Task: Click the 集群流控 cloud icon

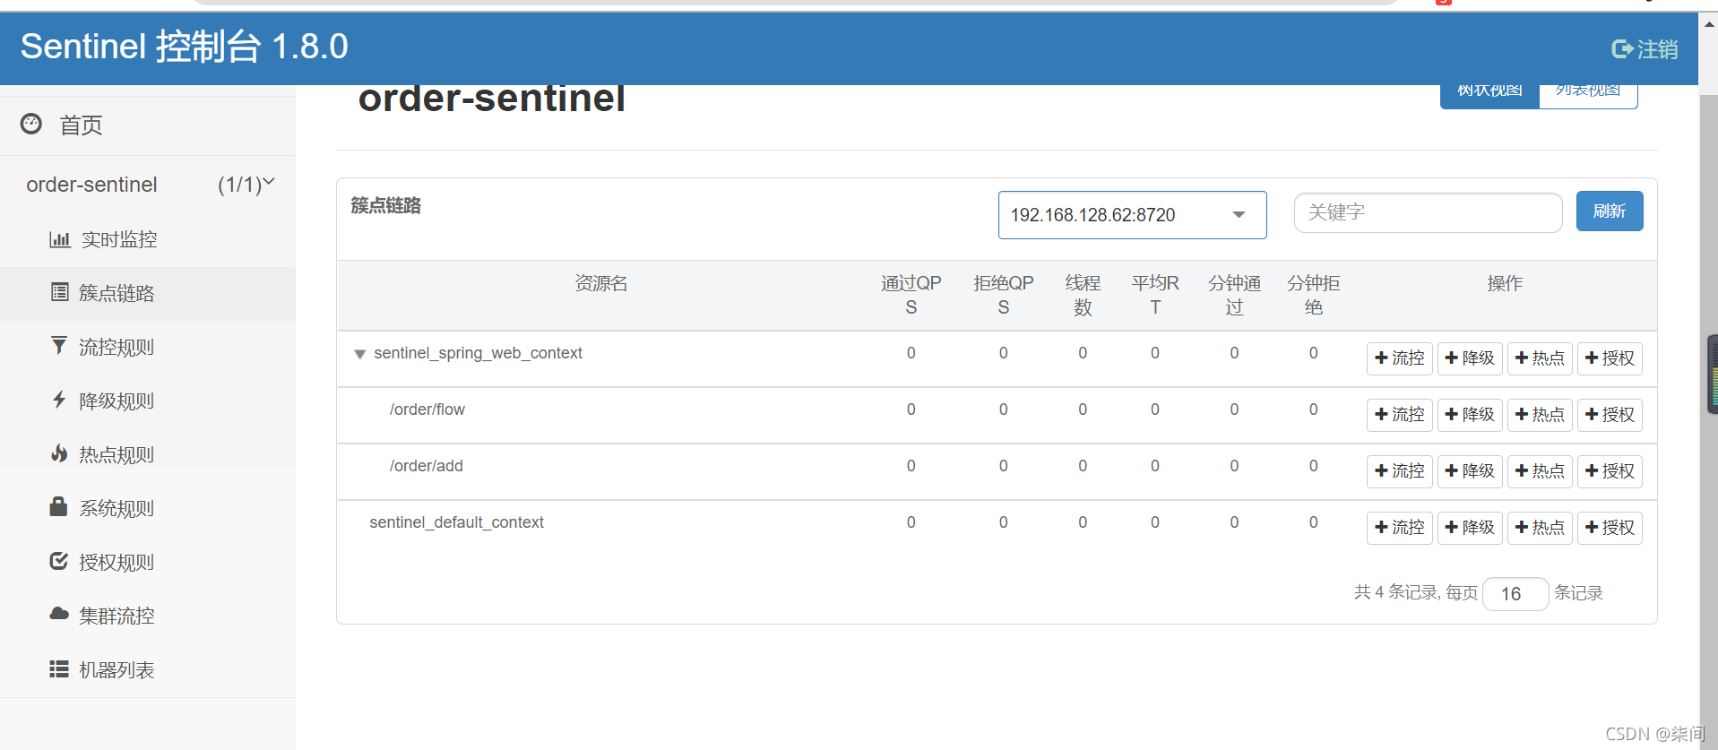Action: [59, 614]
